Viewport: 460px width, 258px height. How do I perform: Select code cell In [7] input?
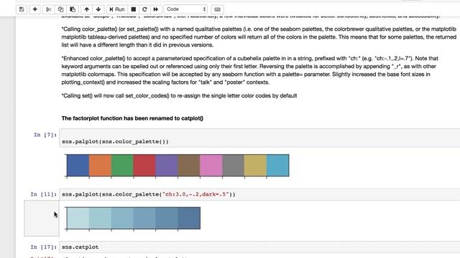[x=259, y=138]
